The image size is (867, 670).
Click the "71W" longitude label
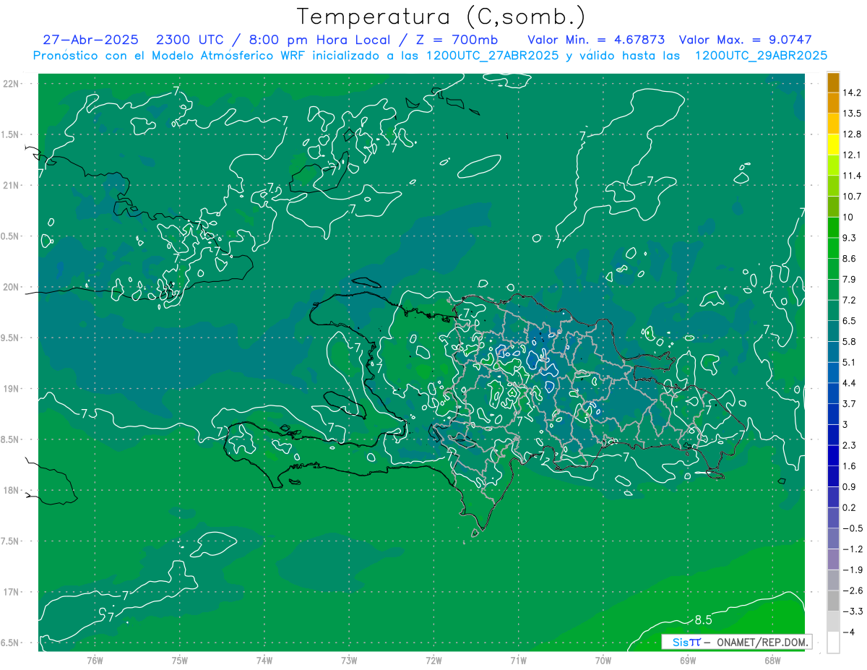click(x=518, y=660)
